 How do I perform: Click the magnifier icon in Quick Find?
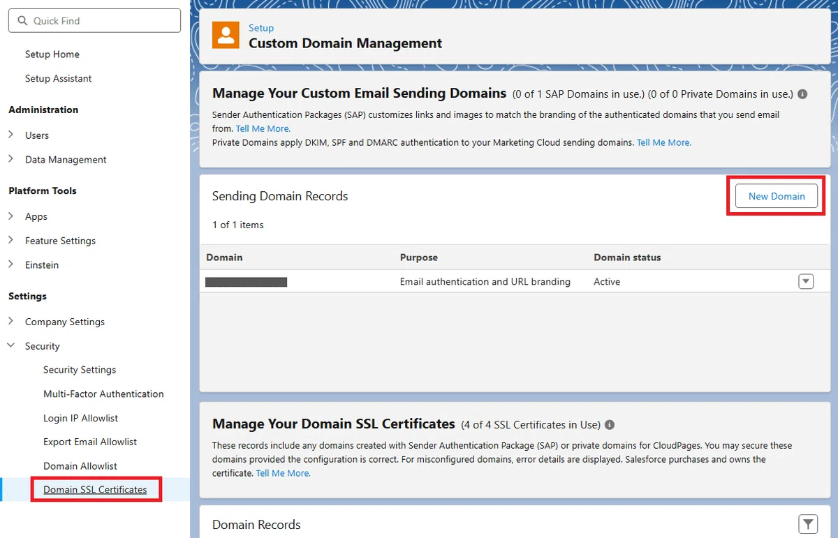[22, 21]
